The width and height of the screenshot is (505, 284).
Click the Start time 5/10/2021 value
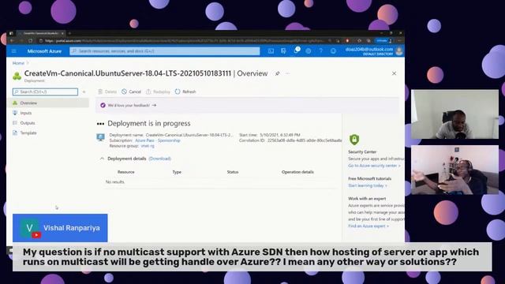[x=280, y=135]
